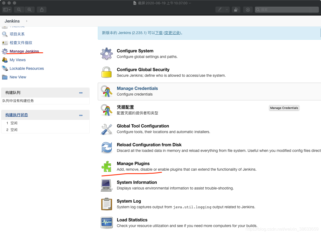The width and height of the screenshot is (321, 234).
Task: Open Configure Global Security title
Action: coord(143,70)
